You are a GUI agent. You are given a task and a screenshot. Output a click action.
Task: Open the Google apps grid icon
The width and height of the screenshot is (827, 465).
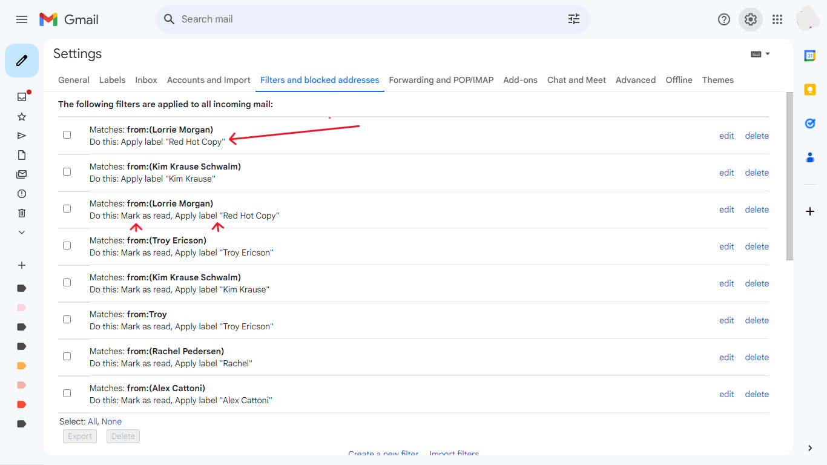777,19
